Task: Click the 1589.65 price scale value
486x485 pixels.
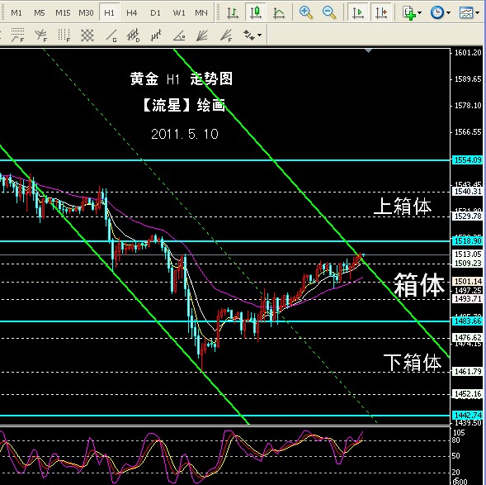Action: coord(468,79)
